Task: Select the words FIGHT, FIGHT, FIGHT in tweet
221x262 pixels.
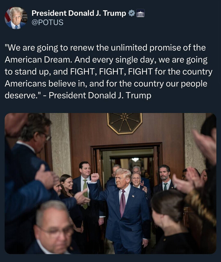Action: click(x=112, y=72)
